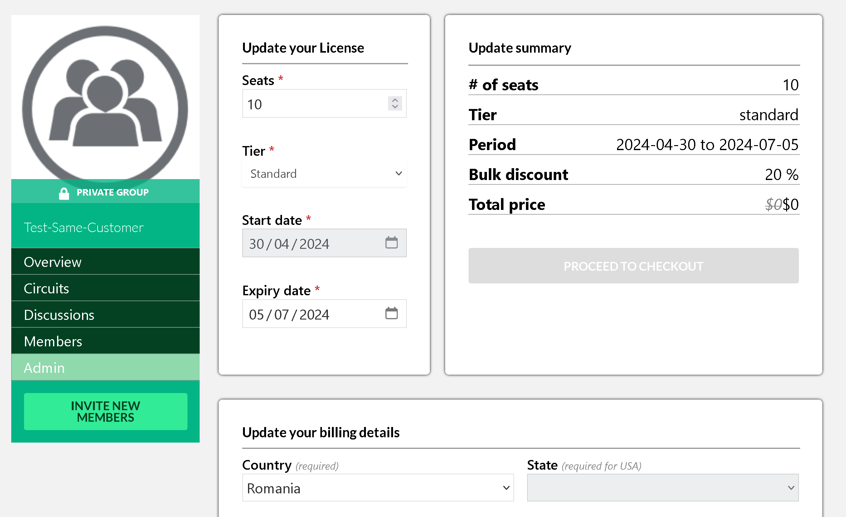The width and height of the screenshot is (846, 517).
Task: Open the Circuits menu item
Action: [105, 288]
